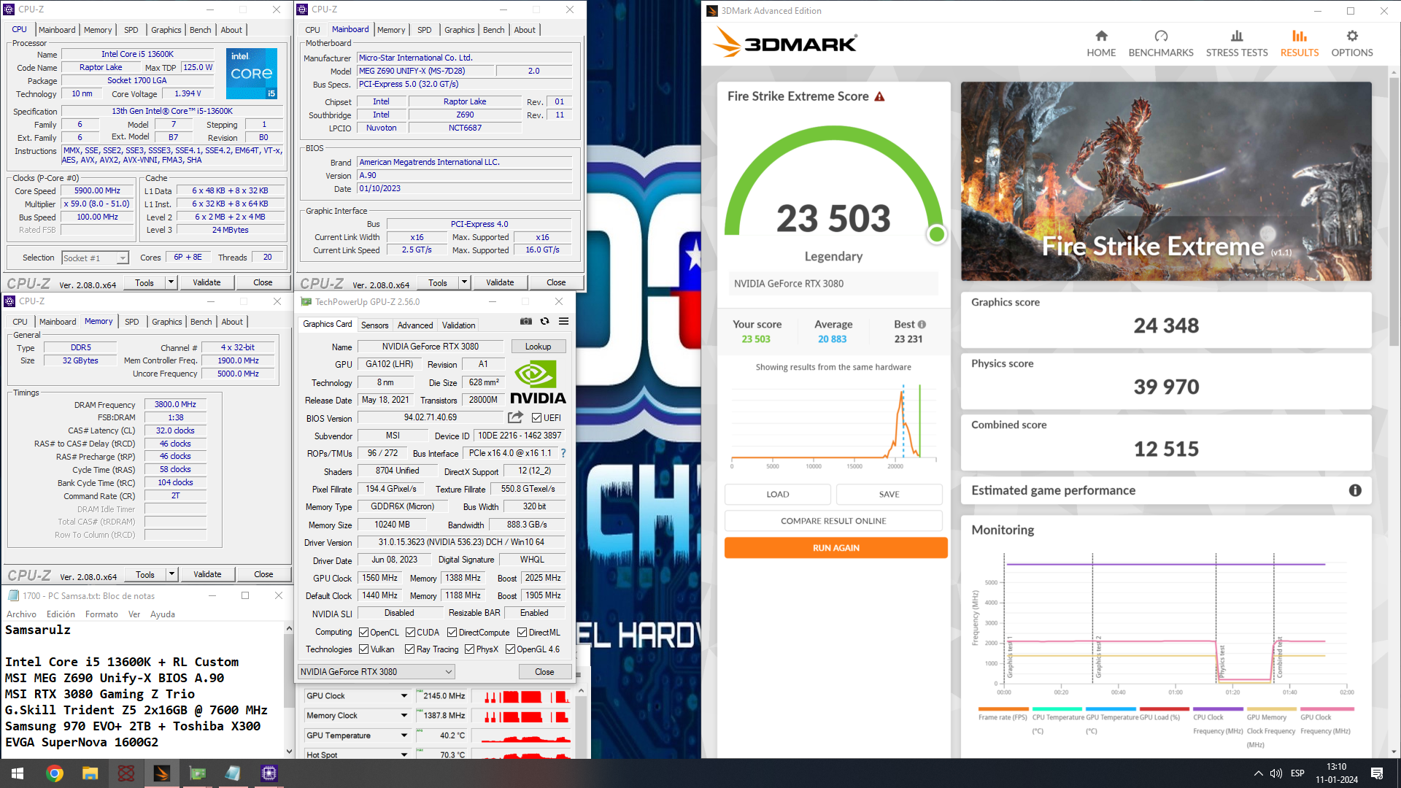Open Archivo menu in Notepad

pyautogui.click(x=21, y=614)
